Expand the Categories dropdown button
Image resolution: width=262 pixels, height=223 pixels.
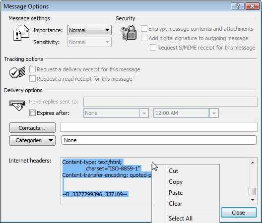[32, 140]
